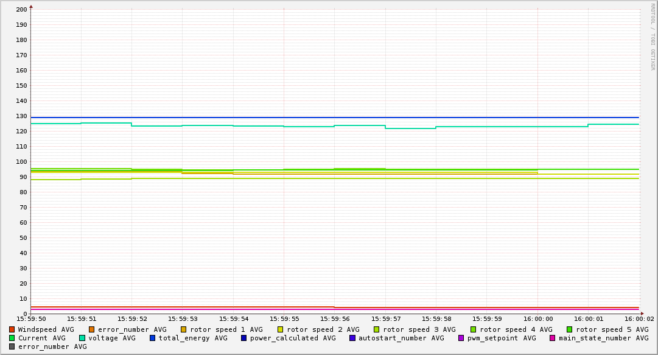Click the rotor speed 5 AVG green swatch
Image resolution: width=658 pixels, height=355 pixels.
point(570,329)
